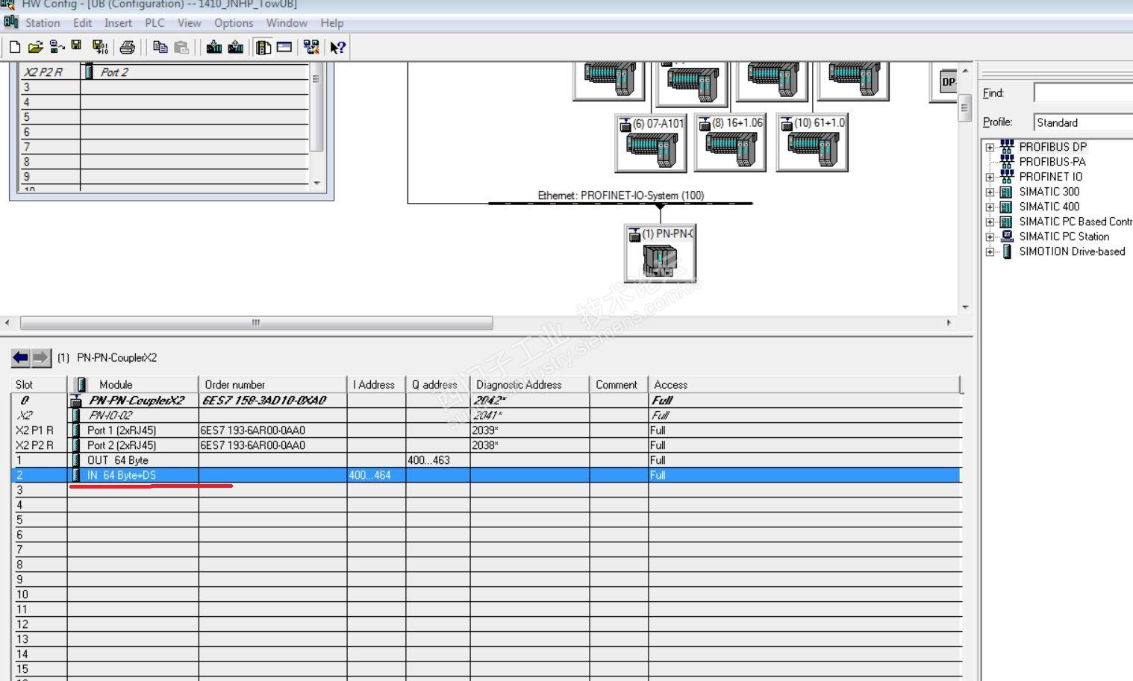
Task: Select the Port 2 (2xRJ45) row
Action: (488, 445)
